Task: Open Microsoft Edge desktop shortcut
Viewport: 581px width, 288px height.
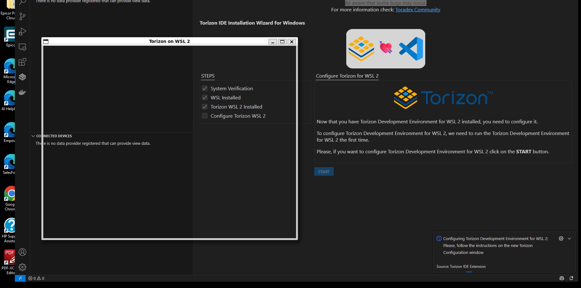Action: (x=9, y=71)
